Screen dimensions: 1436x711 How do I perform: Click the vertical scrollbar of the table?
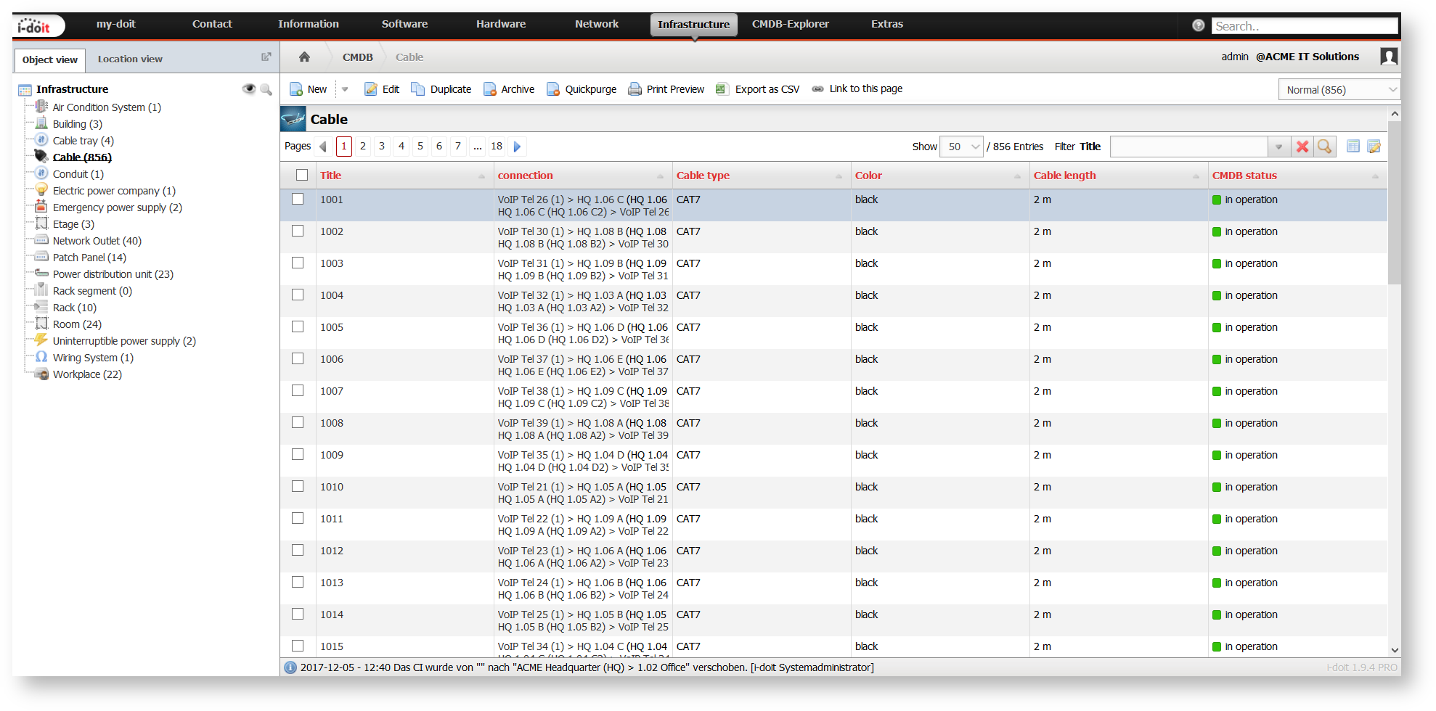pos(1395,202)
